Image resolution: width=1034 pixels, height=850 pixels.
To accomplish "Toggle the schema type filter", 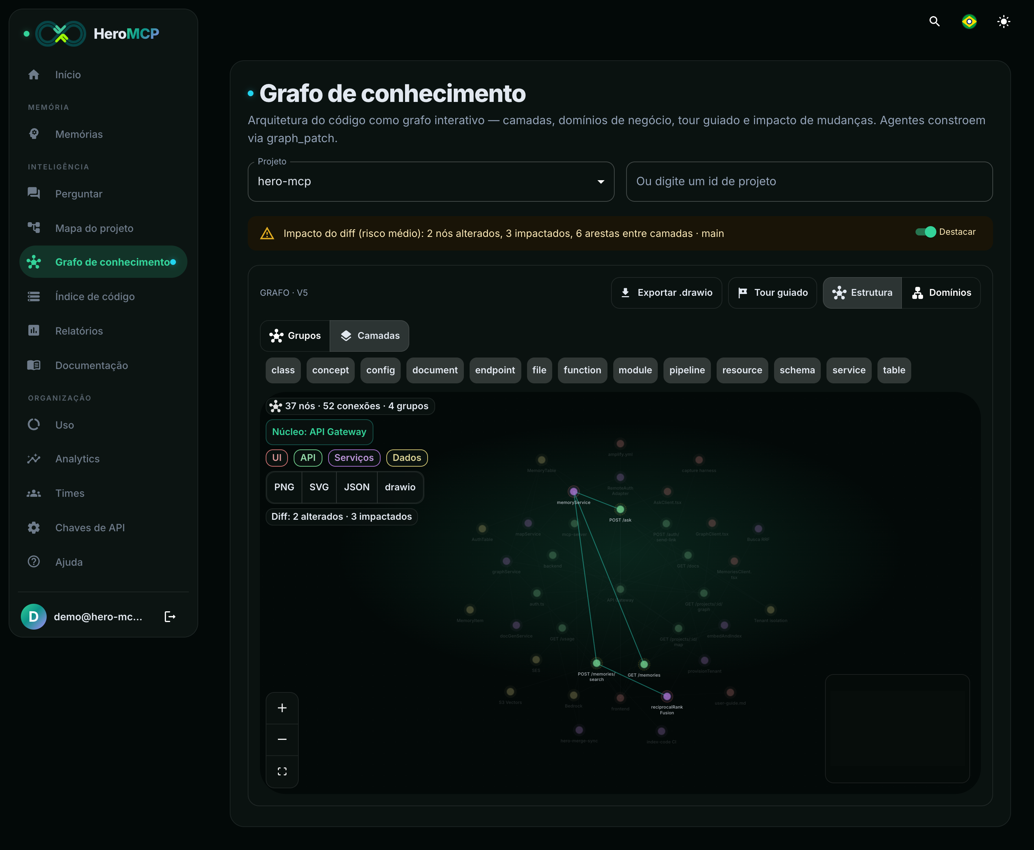I will click(x=797, y=370).
